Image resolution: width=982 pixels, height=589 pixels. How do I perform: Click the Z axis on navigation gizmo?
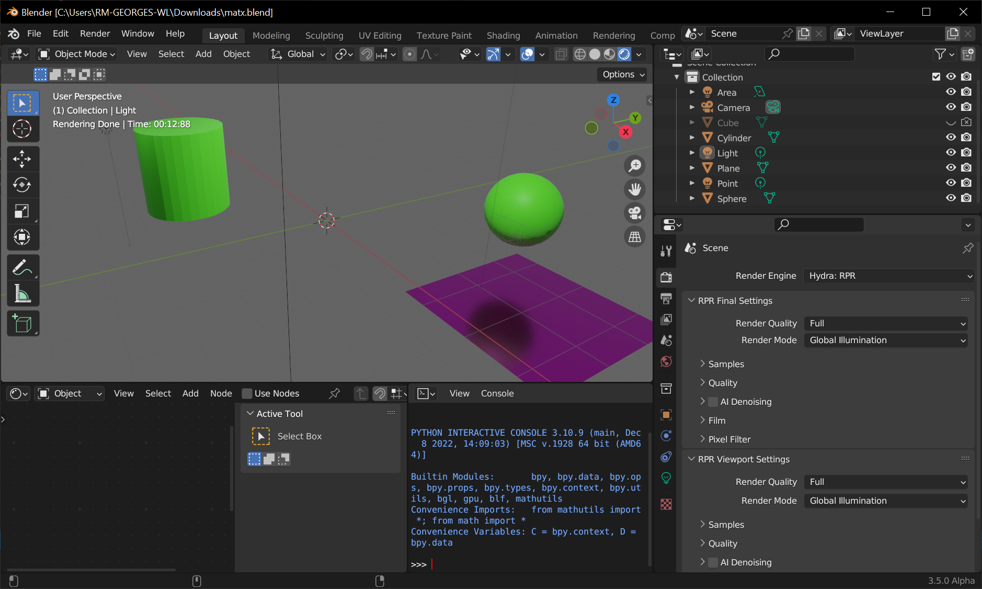pos(613,100)
